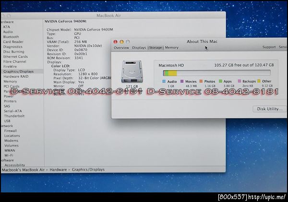This screenshot has width=288, height=202.
Task: Click the Macintosh HD drive icon
Action: point(132,72)
